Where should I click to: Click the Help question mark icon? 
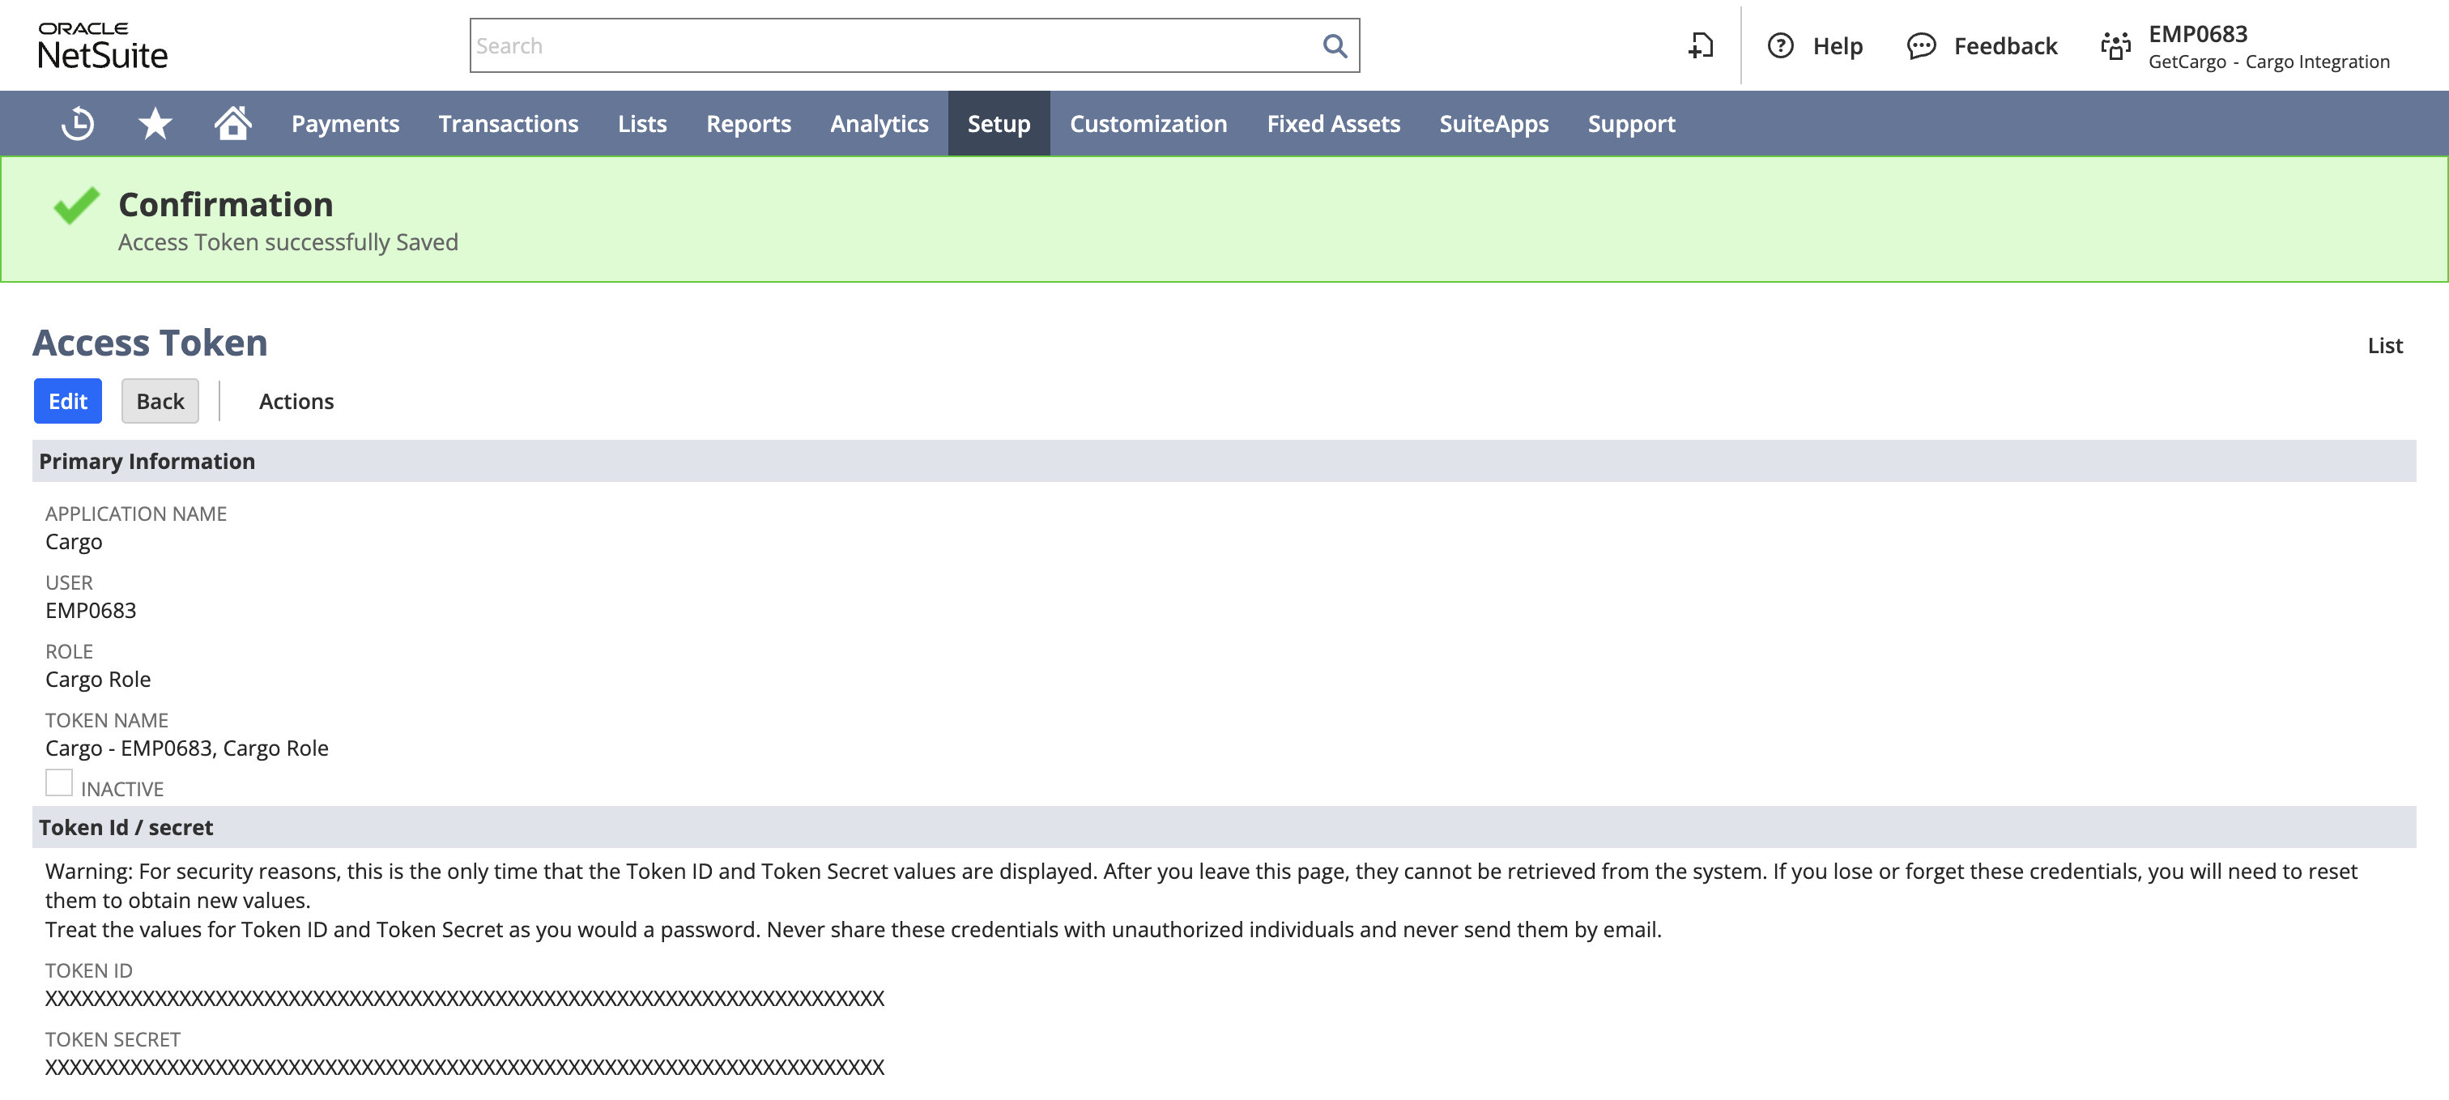click(x=1780, y=45)
